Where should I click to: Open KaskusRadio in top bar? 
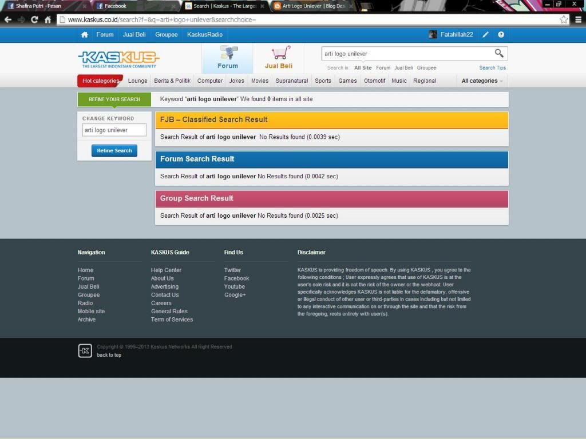point(205,35)
